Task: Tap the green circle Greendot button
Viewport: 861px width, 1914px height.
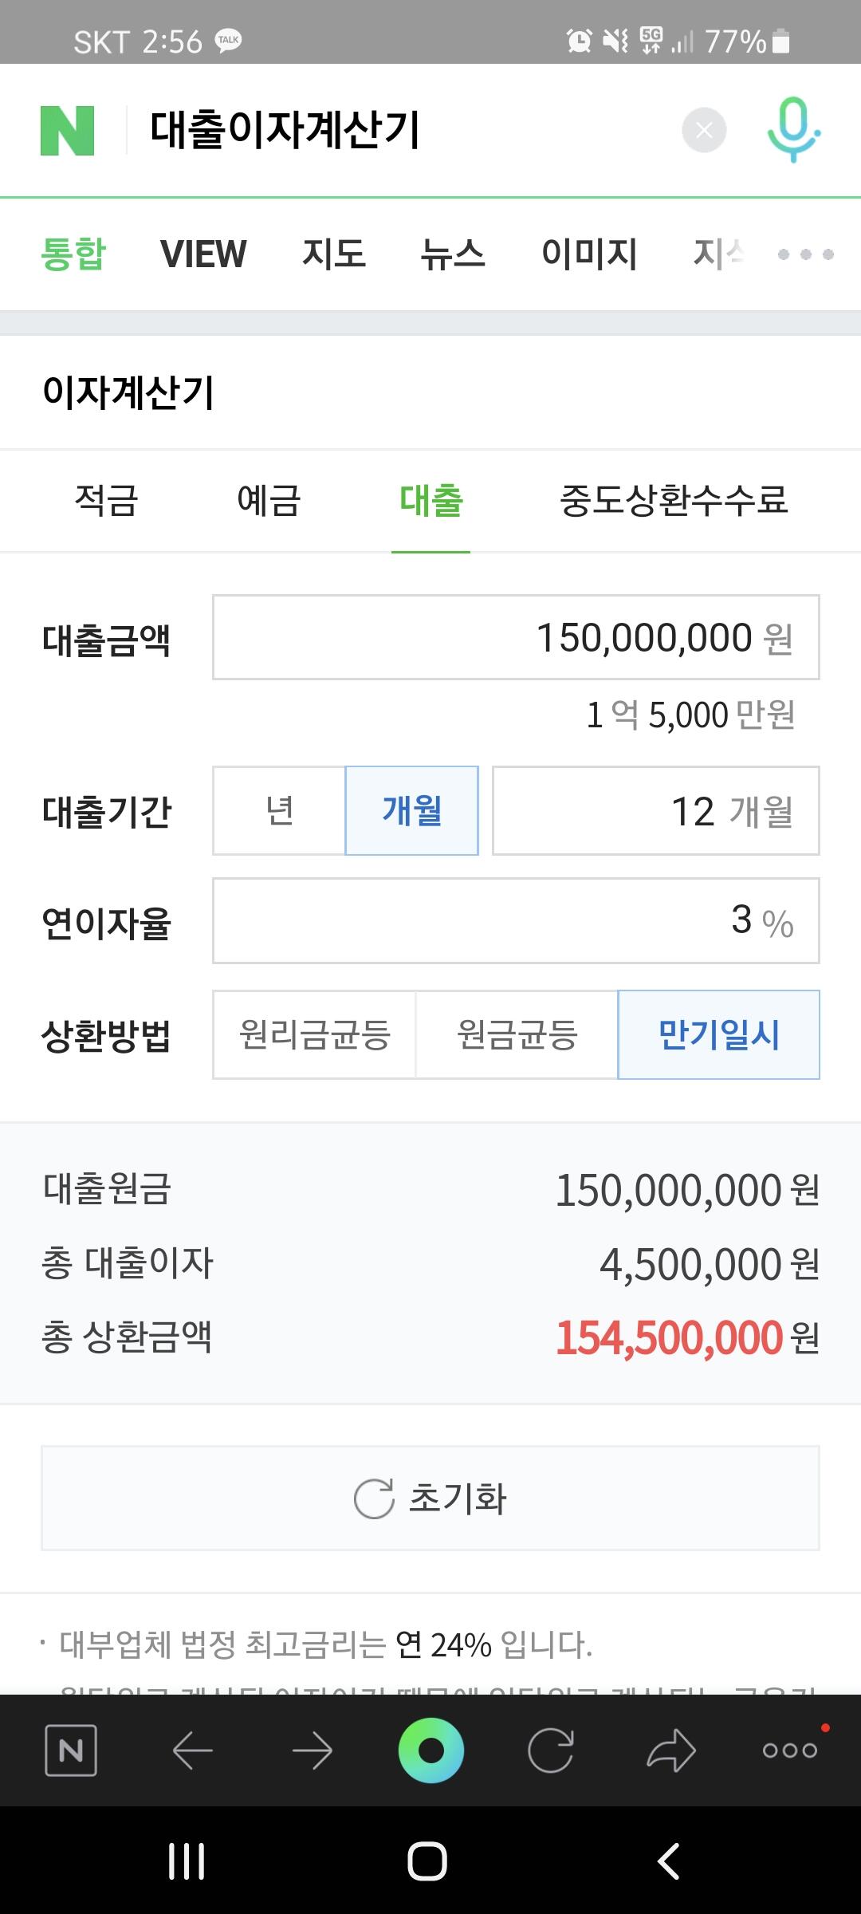Action: [431, 1751]
